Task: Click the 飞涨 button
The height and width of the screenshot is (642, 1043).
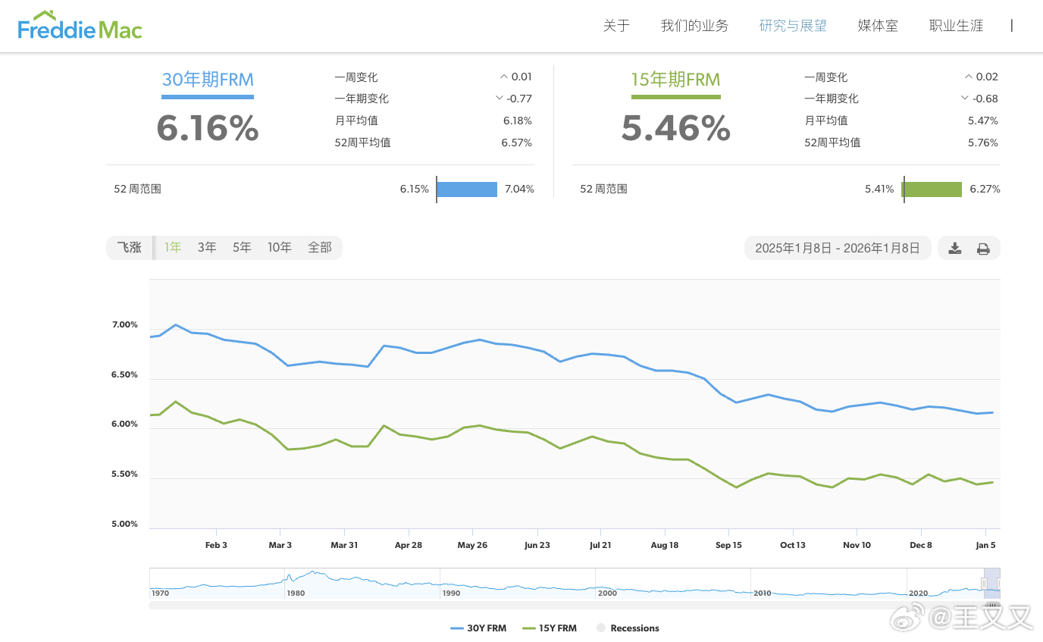Action: pos(129,247)
